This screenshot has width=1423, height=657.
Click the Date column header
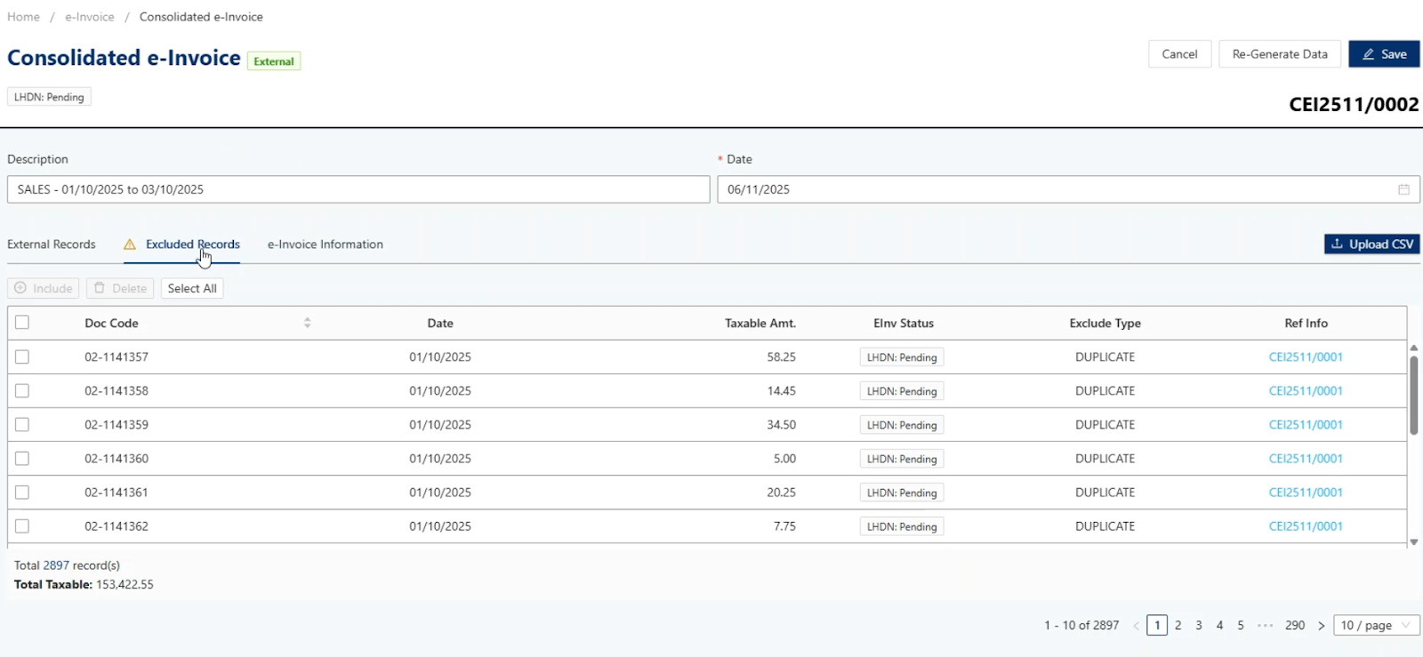click(x=440, y=323)
